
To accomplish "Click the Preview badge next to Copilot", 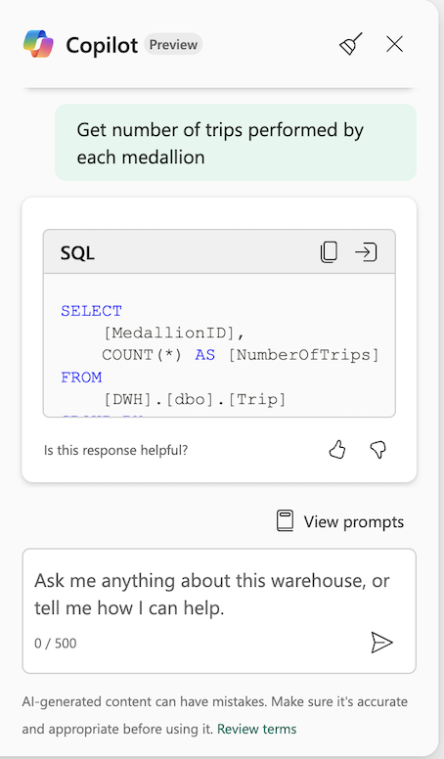I will [x=173, y=45].
